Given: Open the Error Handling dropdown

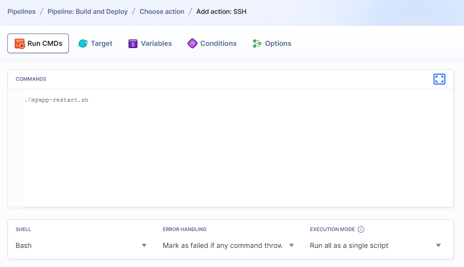Looking at the screenshot, I should click(x=227, y=245).
